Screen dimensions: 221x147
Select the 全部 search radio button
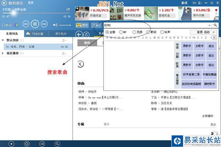[107, 32]
